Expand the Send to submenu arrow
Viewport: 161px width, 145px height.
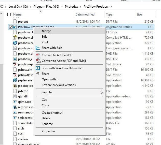(x=102, y=92)
